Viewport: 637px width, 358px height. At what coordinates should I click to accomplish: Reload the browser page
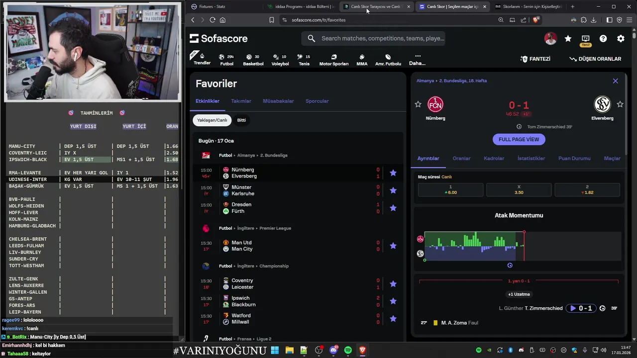[x=212, y=20]
